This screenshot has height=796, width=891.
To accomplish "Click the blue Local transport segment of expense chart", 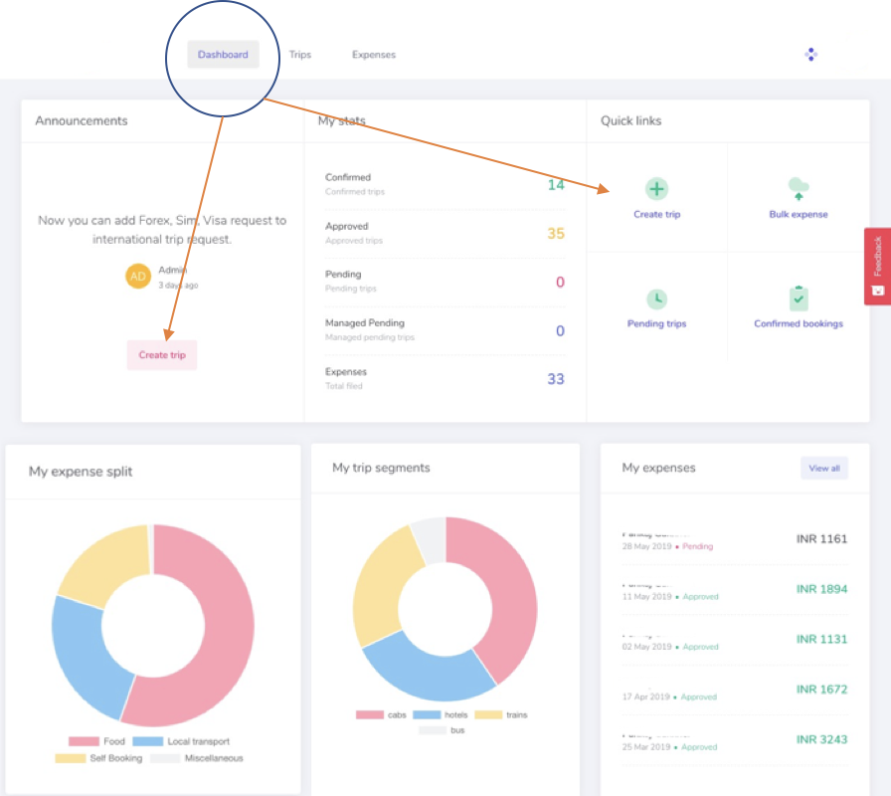I will [83, 654].
